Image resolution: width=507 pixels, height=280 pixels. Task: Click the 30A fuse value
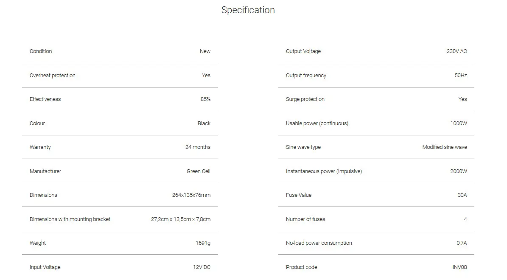pyautogui.click(x=462, y=195)
